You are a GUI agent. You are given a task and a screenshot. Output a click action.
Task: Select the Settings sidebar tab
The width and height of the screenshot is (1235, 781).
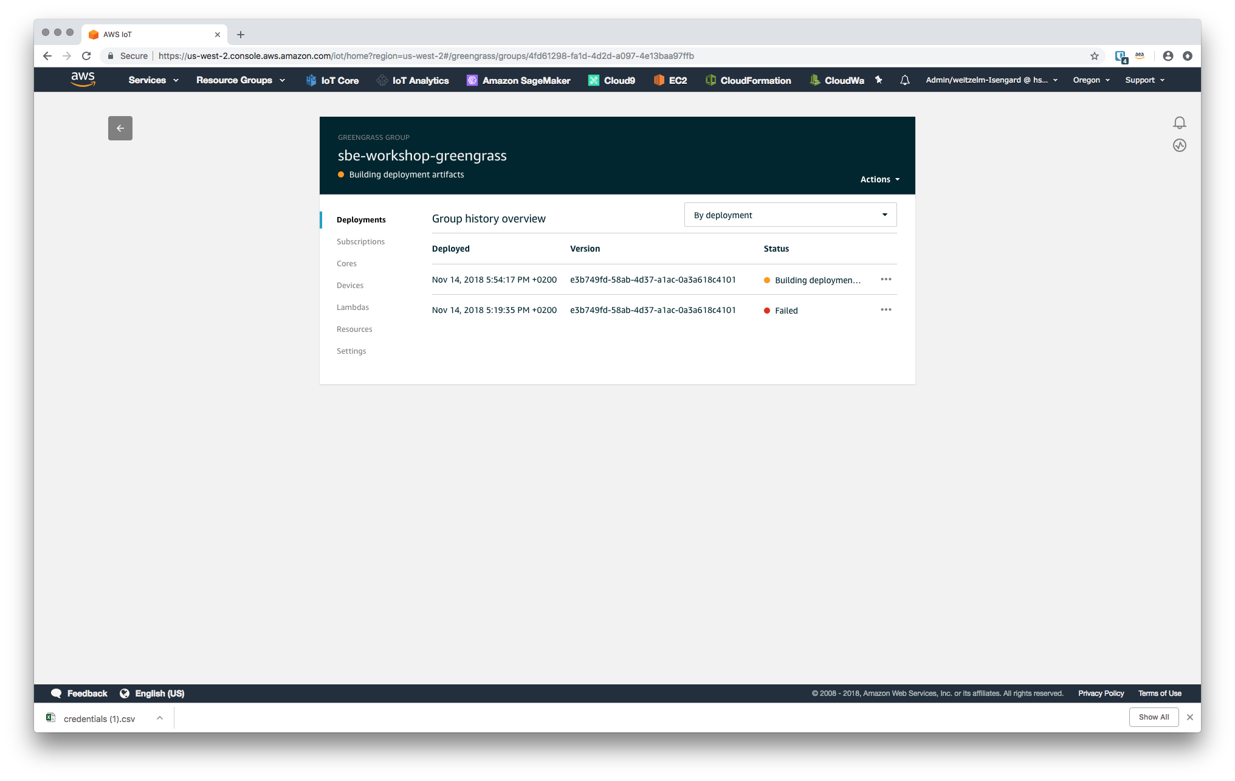click(351, 351)
